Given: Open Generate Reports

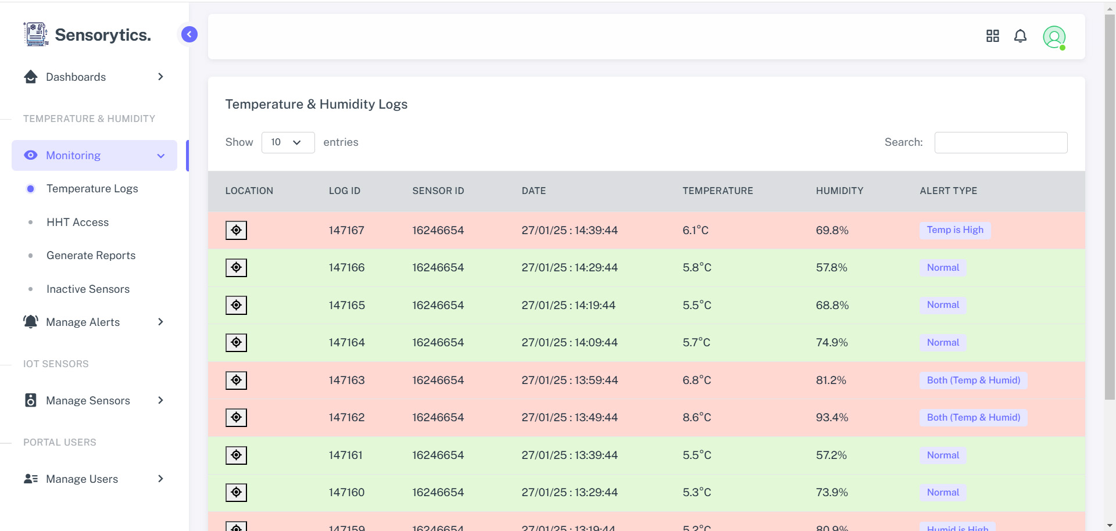Looking at the screenshot, I should (x=91, y=256).
